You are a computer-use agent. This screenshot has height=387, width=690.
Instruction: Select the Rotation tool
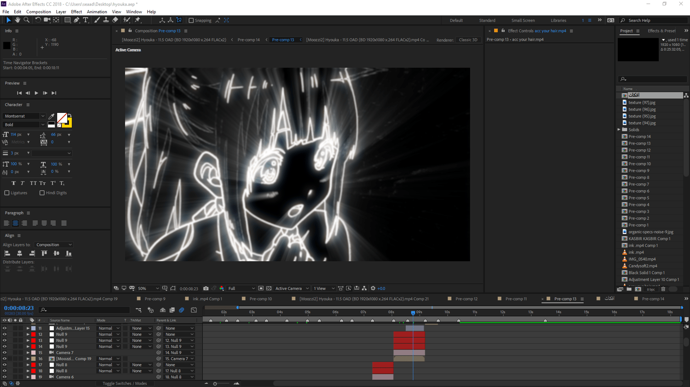38,20
